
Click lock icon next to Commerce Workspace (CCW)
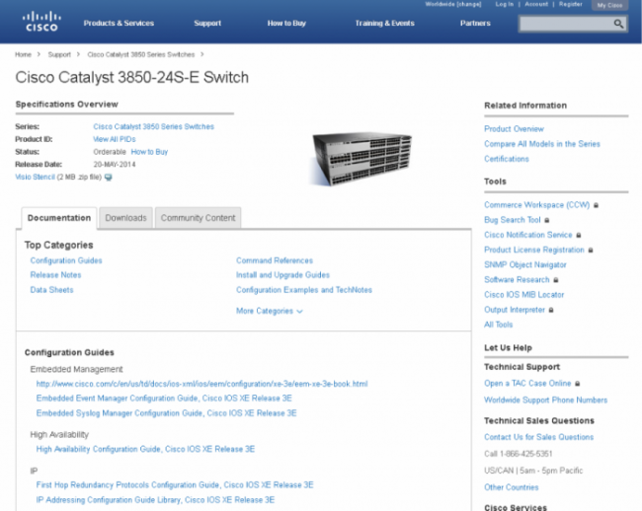tap(597, 204)
